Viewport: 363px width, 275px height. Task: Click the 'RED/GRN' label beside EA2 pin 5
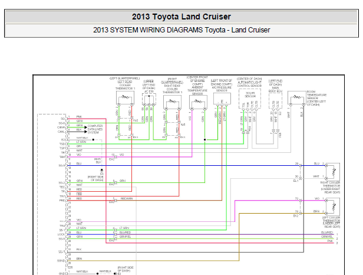(x=127, y=198)
